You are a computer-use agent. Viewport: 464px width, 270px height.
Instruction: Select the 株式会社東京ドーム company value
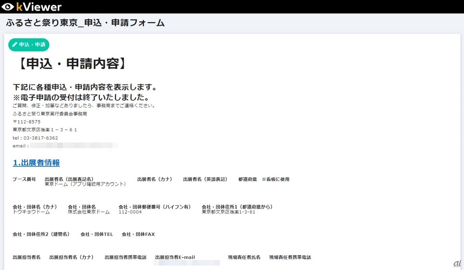point(89,212)
